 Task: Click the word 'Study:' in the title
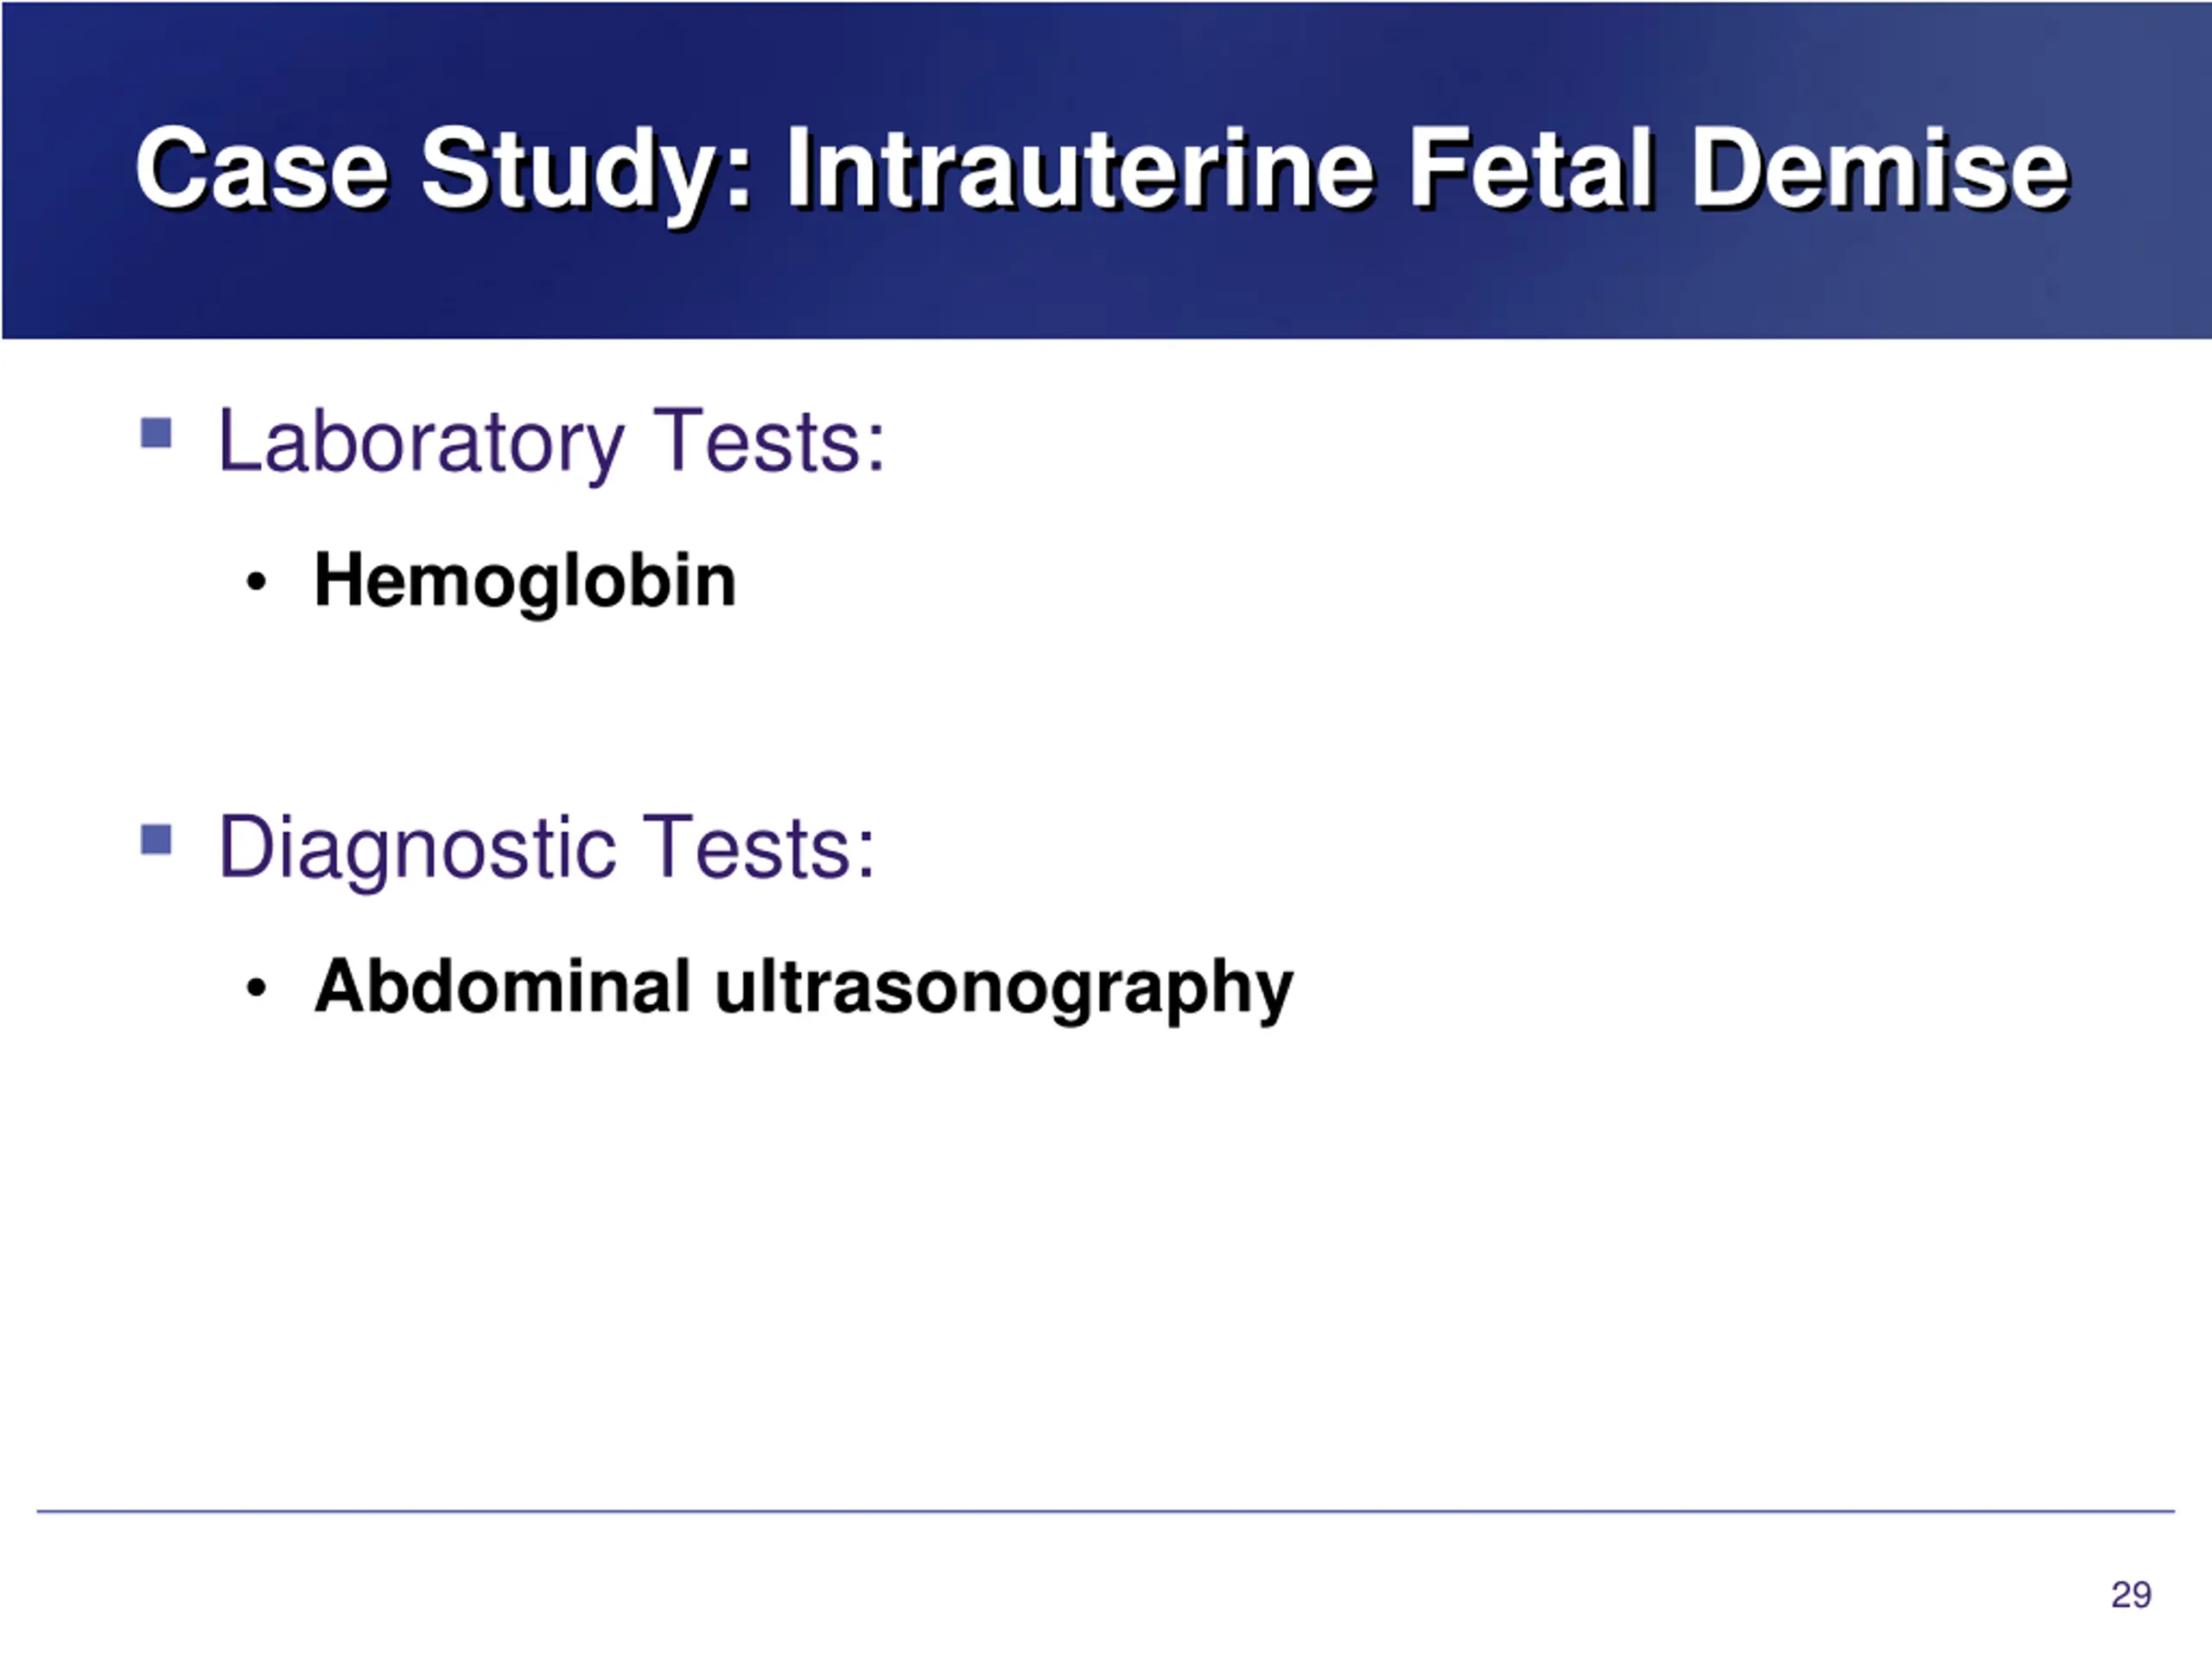[x=586, y=172]
